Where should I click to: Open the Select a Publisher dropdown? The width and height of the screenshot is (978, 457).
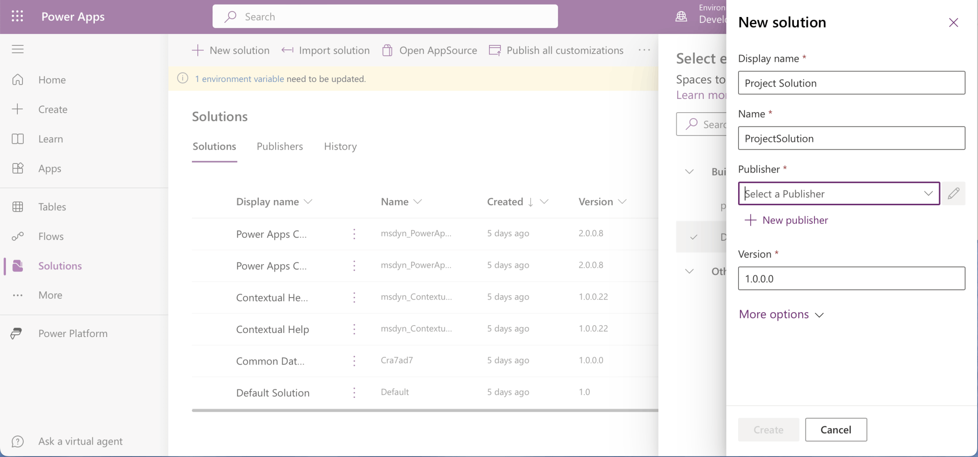pos(838,194)
